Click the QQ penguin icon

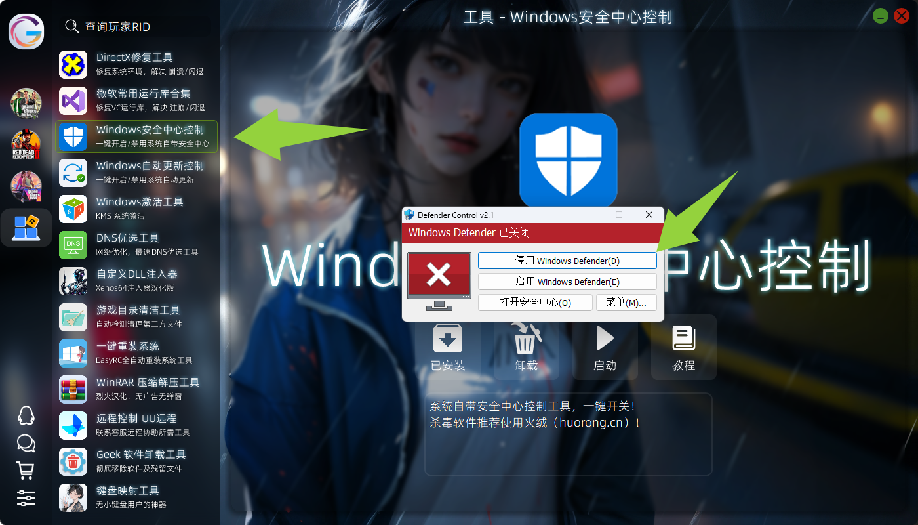[26, 415]
